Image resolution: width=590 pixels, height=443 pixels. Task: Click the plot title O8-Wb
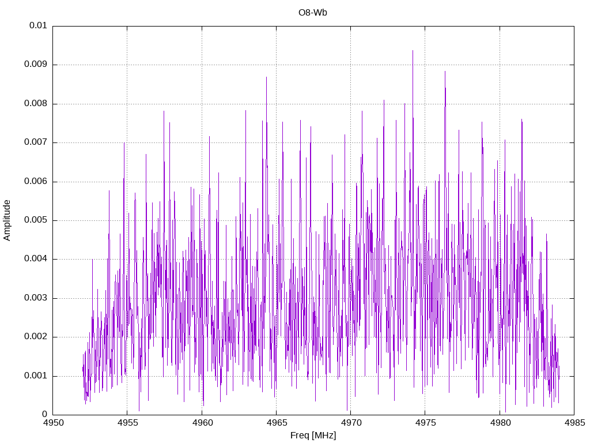(x=313, y=13)
